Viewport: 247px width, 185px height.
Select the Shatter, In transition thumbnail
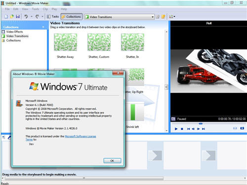132,43
